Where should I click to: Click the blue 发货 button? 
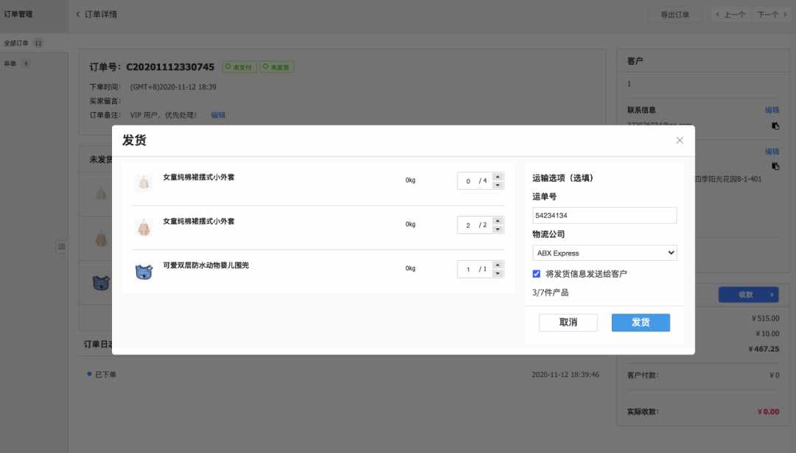[640, 322]
